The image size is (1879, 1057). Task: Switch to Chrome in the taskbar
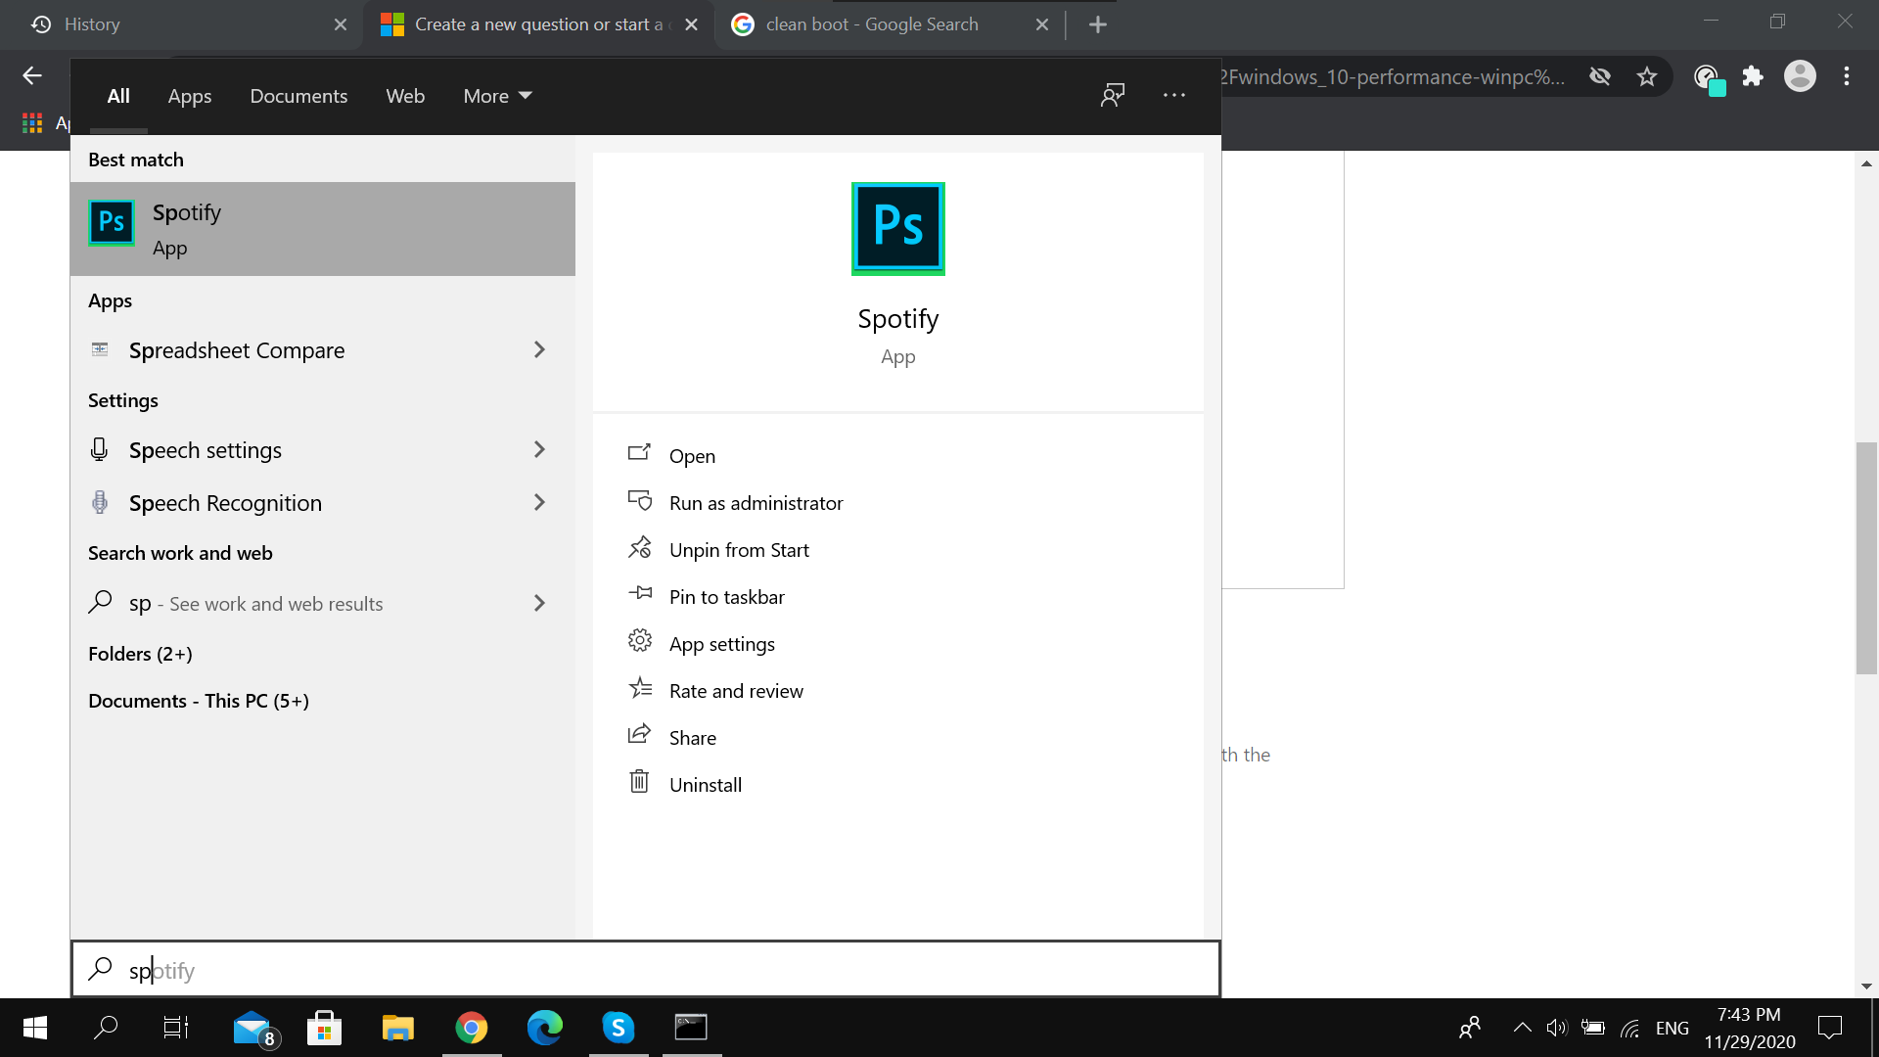click(472, 1028)
